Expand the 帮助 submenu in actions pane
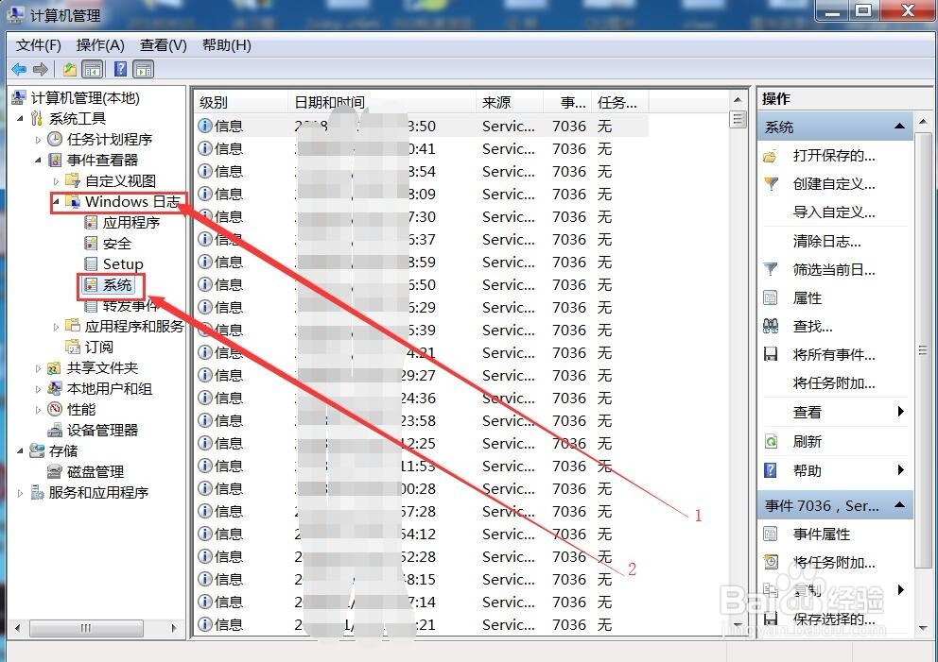The image size is (938, 662). coord(900,470)
